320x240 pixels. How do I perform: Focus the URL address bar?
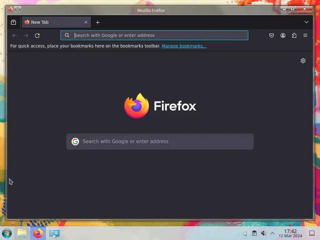(x=154, y=35)
